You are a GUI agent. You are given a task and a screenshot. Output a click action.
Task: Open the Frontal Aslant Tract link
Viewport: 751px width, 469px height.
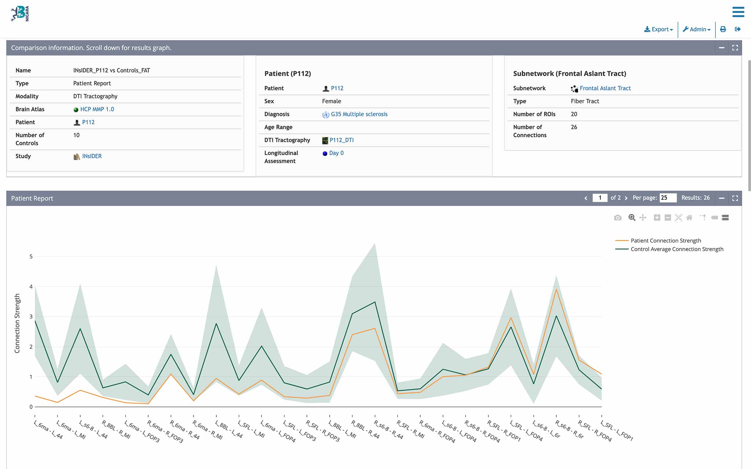605,88
